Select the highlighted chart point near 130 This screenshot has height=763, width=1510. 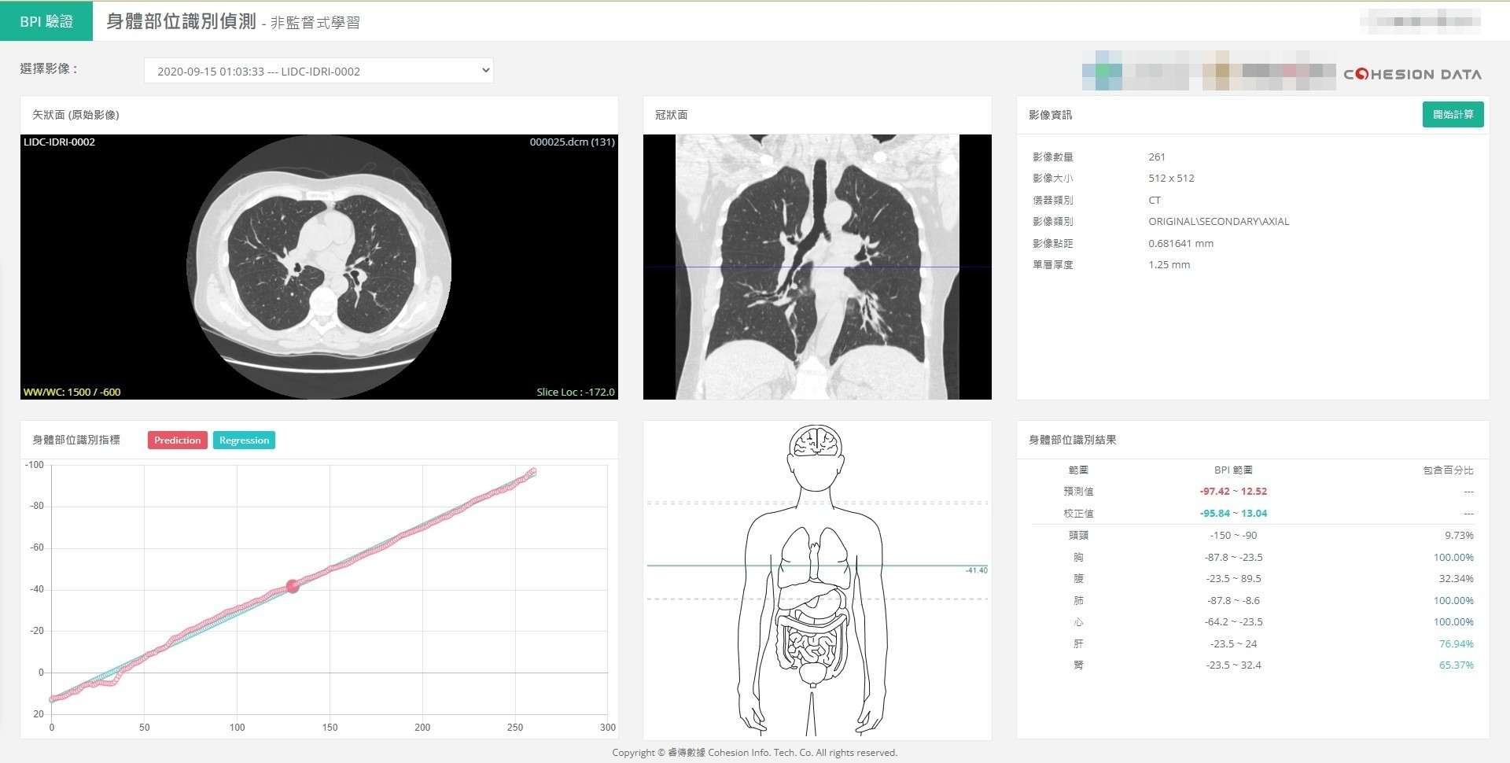tap(293, 586)
